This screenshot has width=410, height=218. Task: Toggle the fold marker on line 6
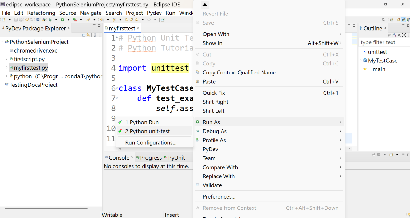[117, 88]
